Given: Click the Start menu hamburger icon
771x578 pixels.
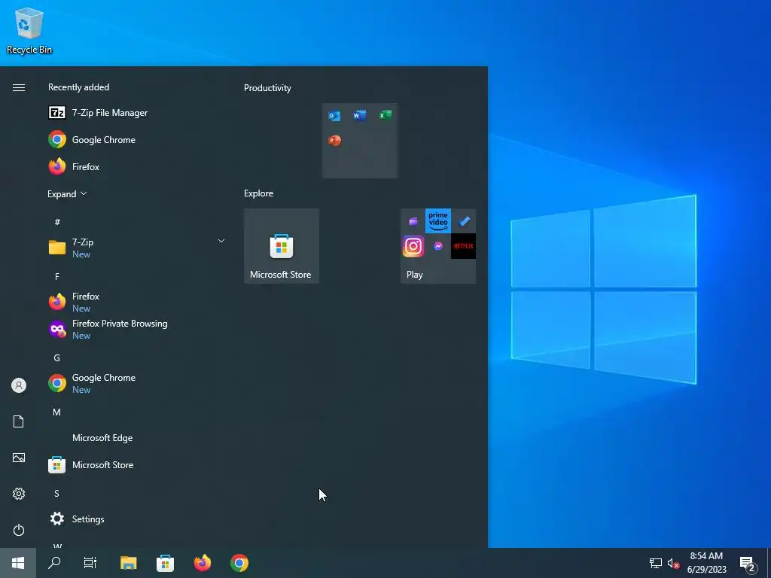Looking at the screenshot, I should point(19,87).
